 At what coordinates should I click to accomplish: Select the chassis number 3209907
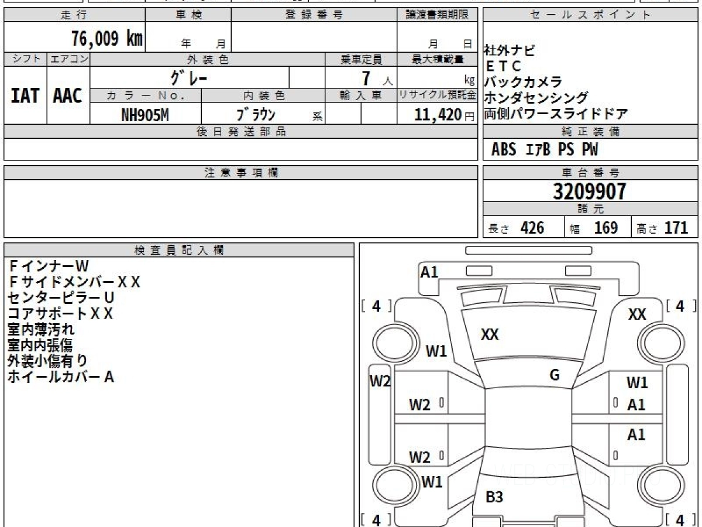coord(590,191)
